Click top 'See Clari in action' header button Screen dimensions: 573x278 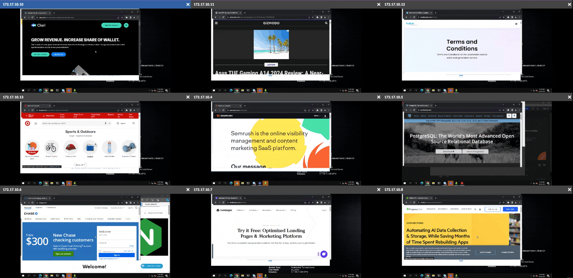pos(111,25)
